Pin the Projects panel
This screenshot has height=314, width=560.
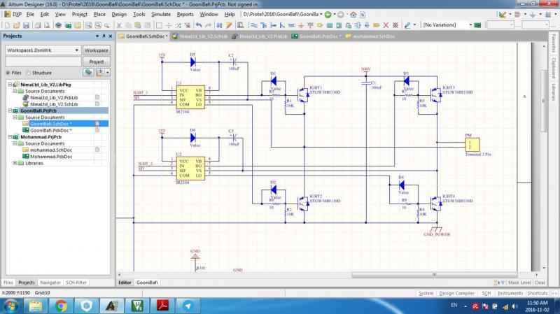(x=104, y=36)
